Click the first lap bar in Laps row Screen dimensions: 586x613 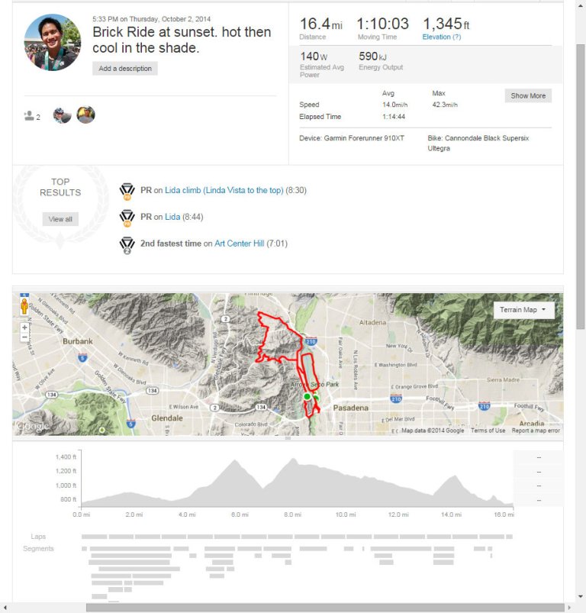(x=94, y=537)
